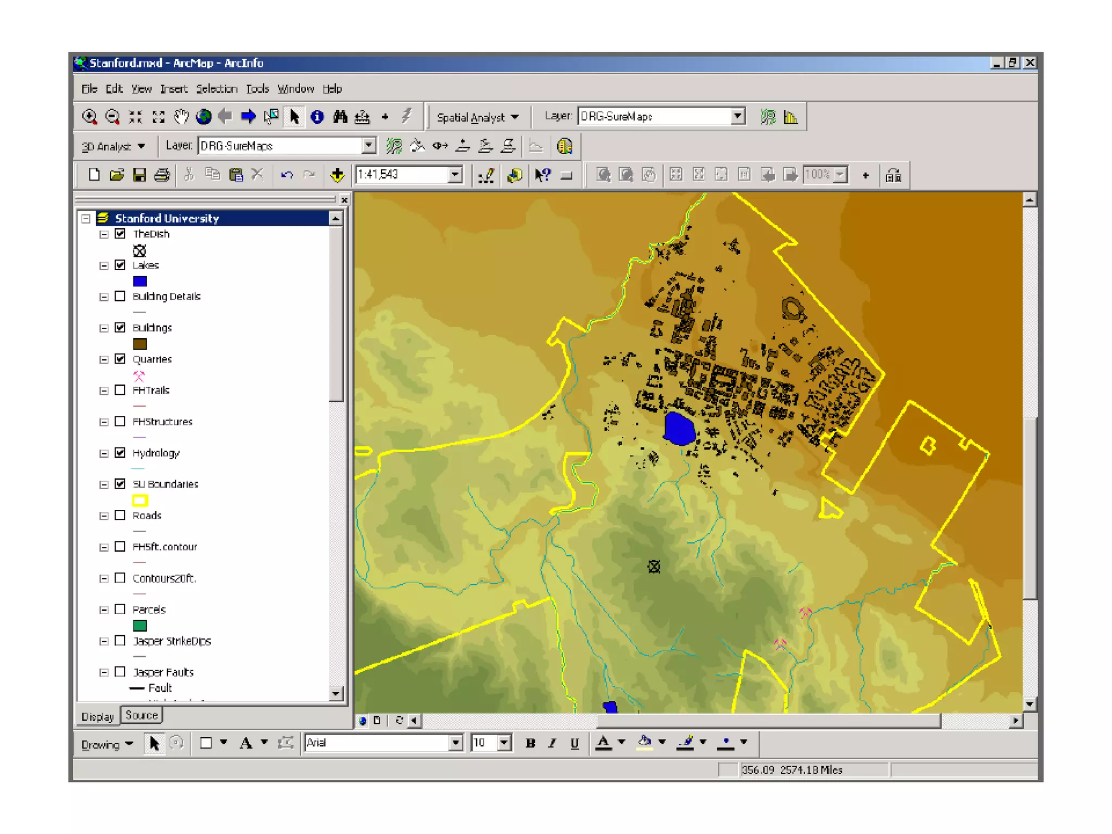Open the Spatial Analyst dropdown menu
This screenshot has width=1112, height=834.
point(478,117)
